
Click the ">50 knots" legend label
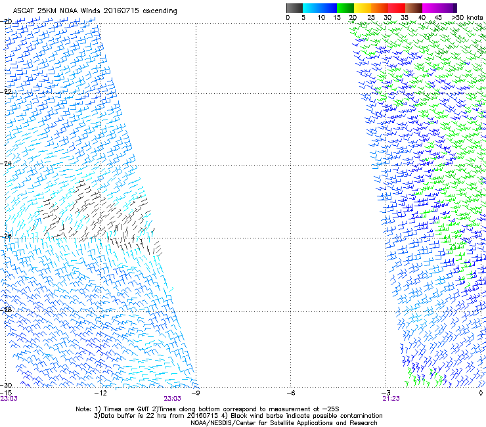[467, 17]
